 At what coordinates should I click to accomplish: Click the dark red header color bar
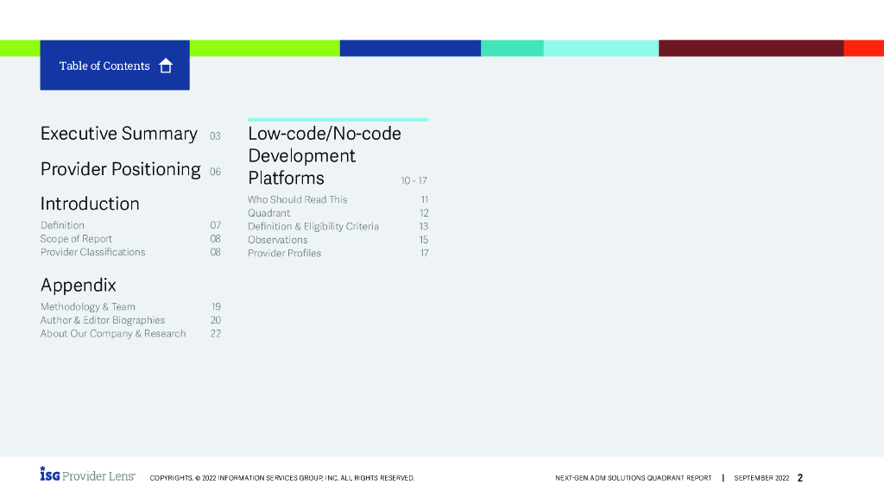click(x=750, y=48)
